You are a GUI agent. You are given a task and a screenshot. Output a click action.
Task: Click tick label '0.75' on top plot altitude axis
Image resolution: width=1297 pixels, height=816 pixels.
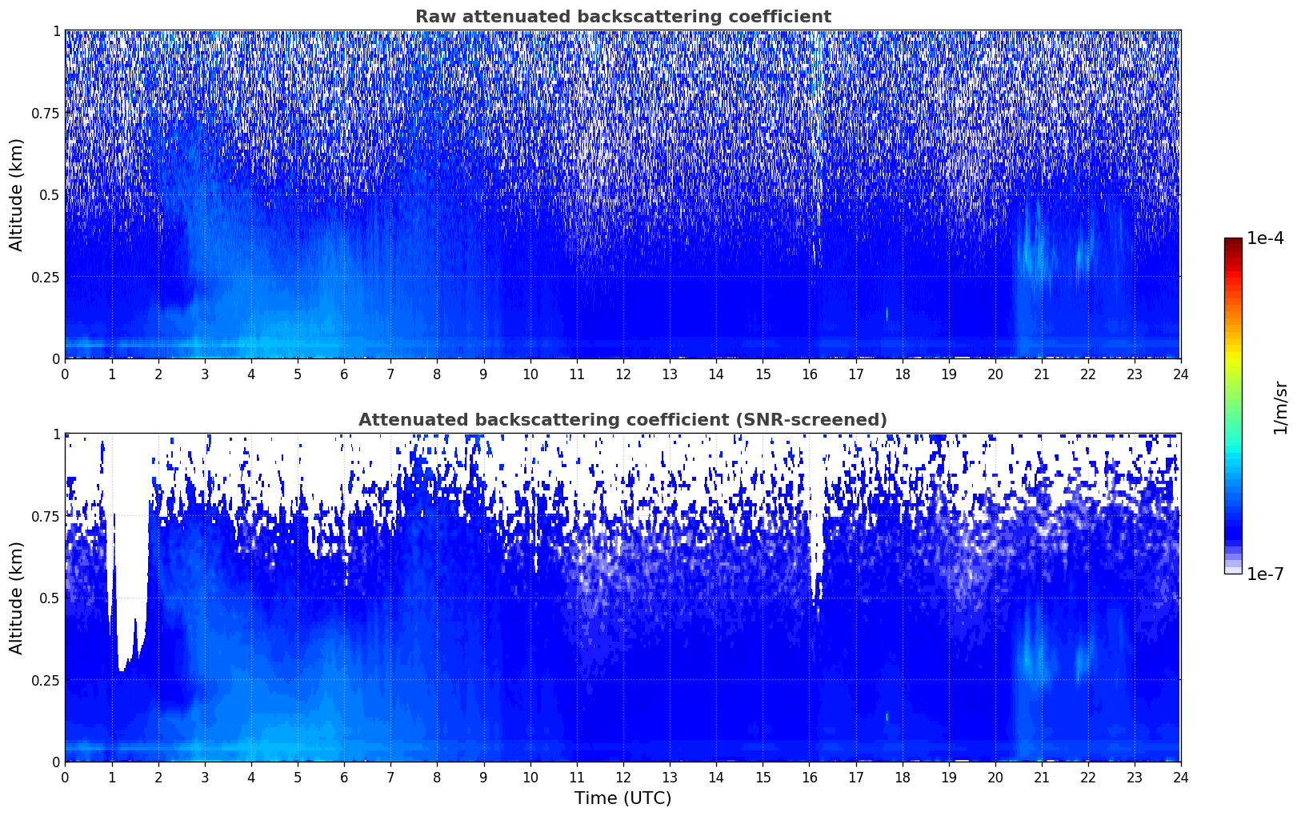click(x=46, y=113)
